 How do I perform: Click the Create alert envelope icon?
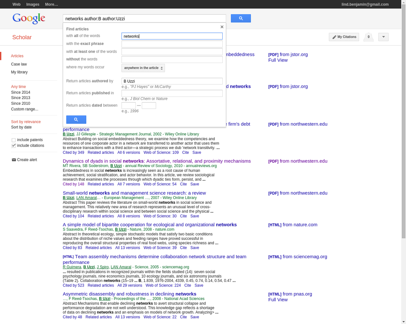click(x=14, y=160)
